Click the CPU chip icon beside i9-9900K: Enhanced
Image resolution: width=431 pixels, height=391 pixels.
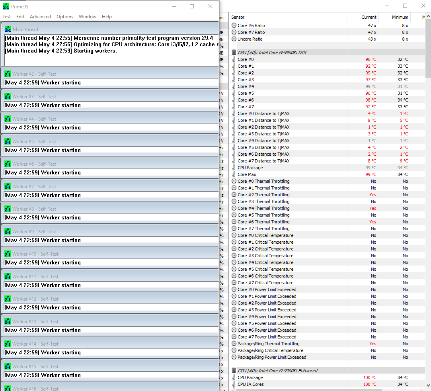pyautogui.click(x=234, y=371)
